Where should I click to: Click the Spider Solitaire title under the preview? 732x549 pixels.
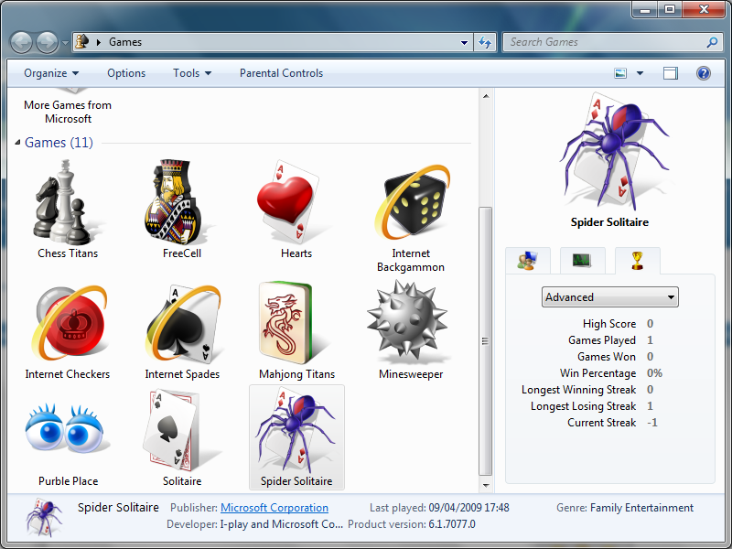coord(609,222)
